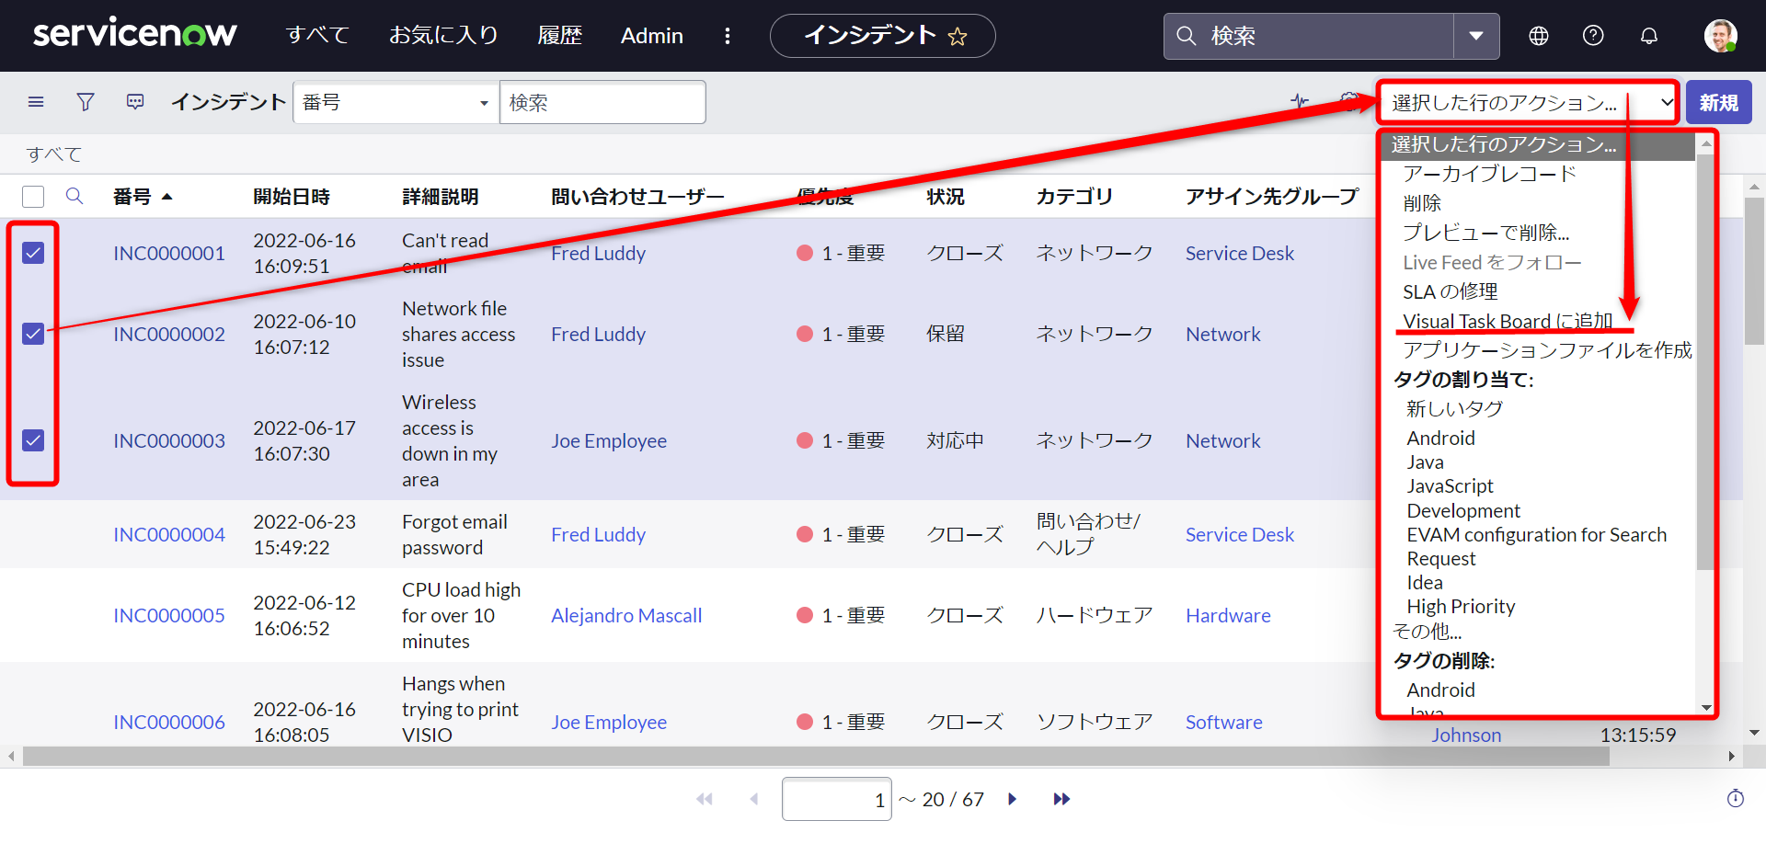The image size is (1766, 855).
Task: Open the filter funnel icon
Action: click(86, 101)
